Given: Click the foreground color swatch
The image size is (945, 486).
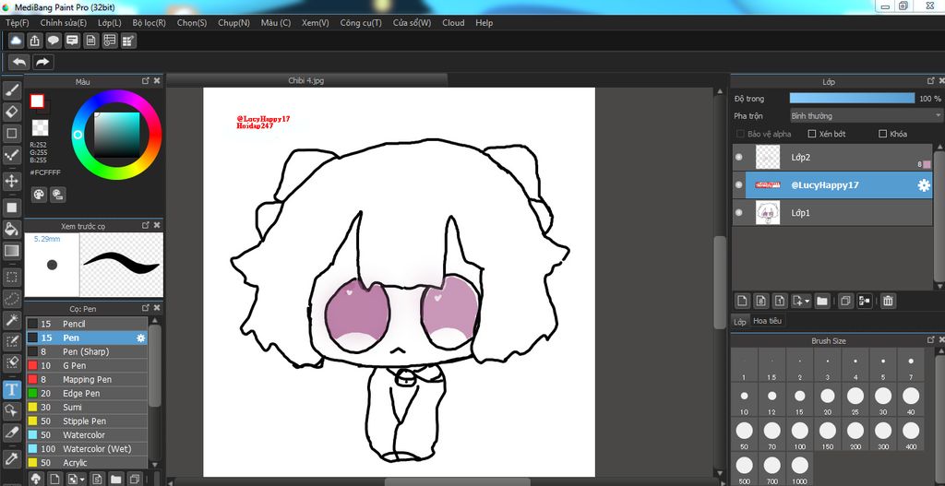Looking at the screenshot, I should 37,101.
